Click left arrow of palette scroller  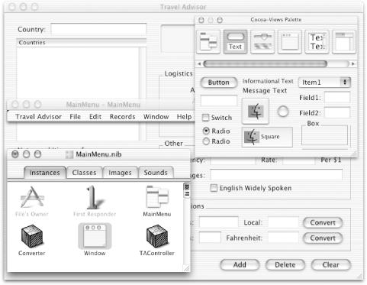pyautogui.click(x=199, y=63)
